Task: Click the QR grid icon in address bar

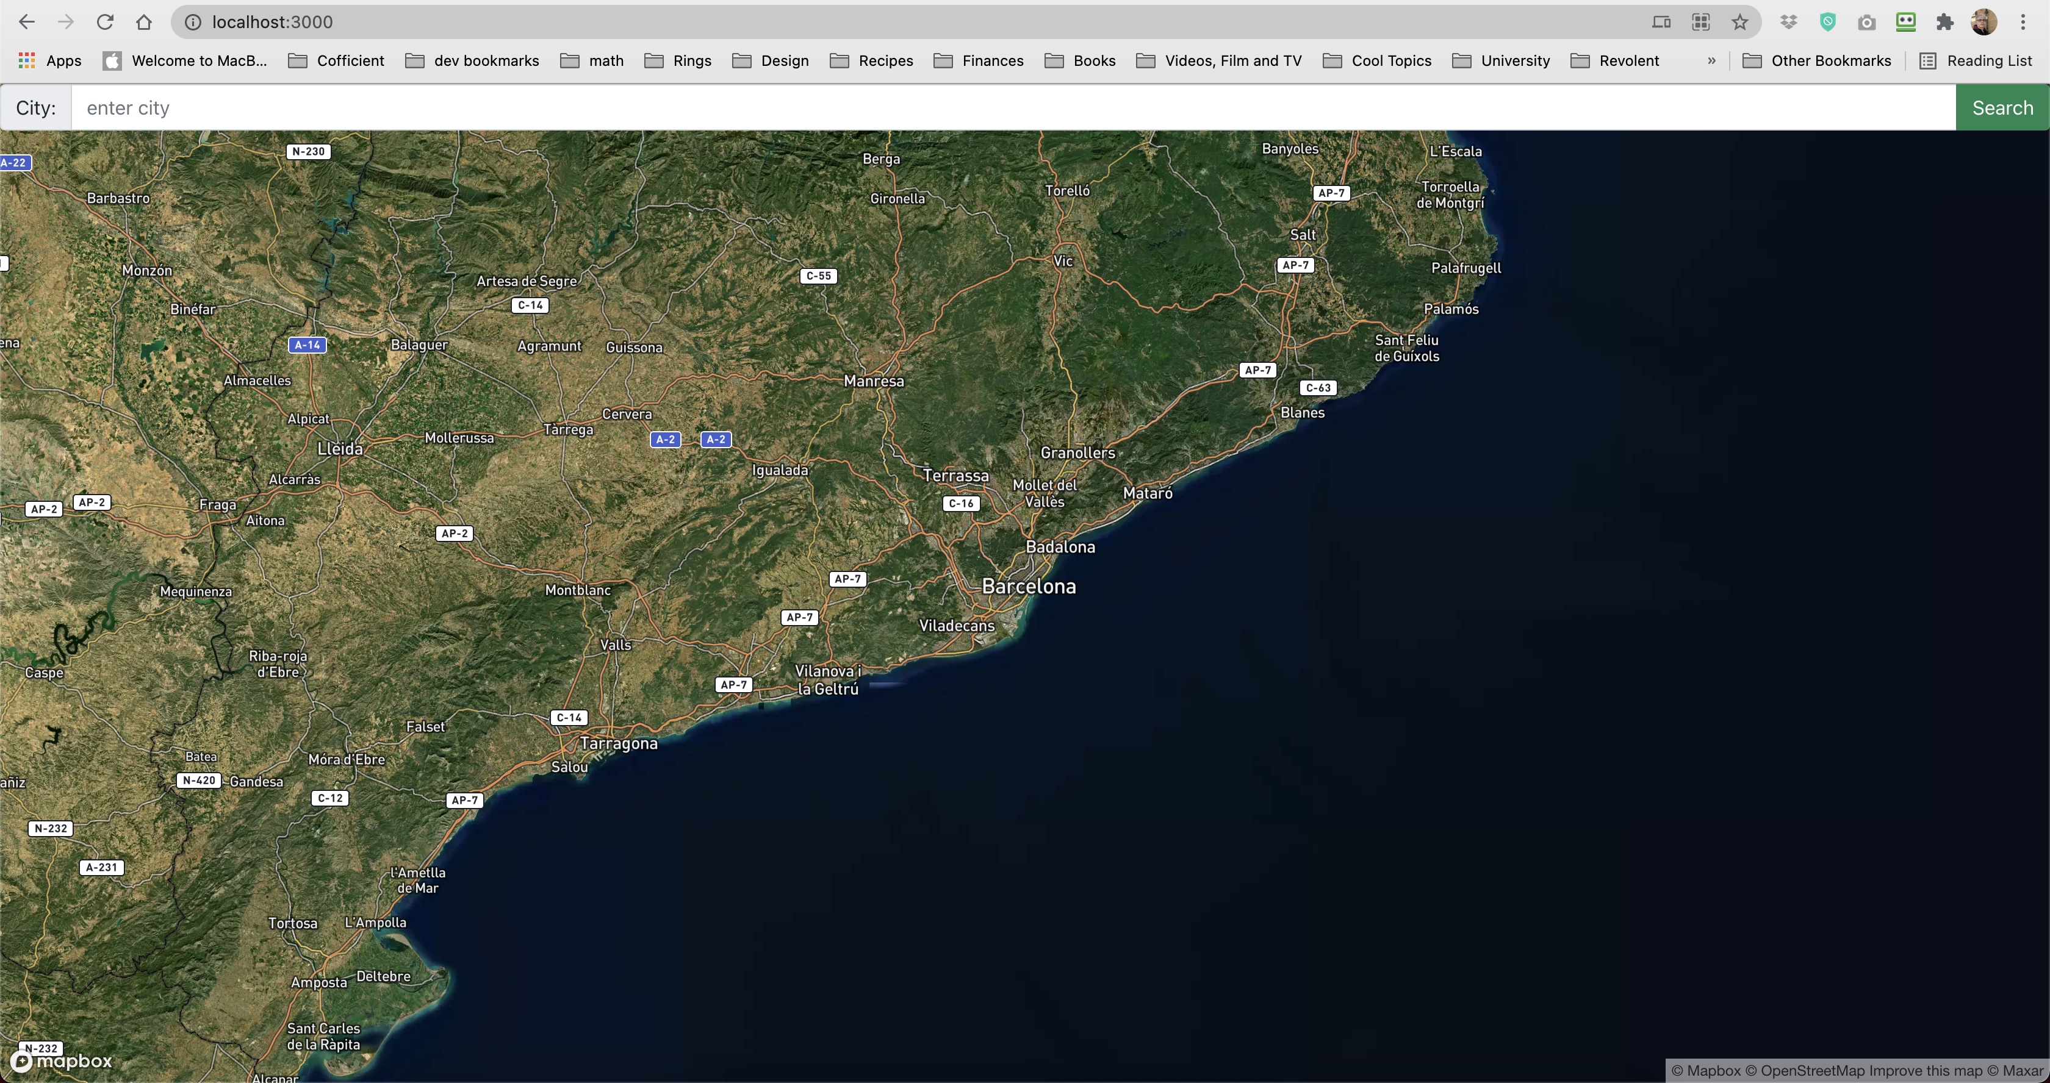Action: point(1700,23)
